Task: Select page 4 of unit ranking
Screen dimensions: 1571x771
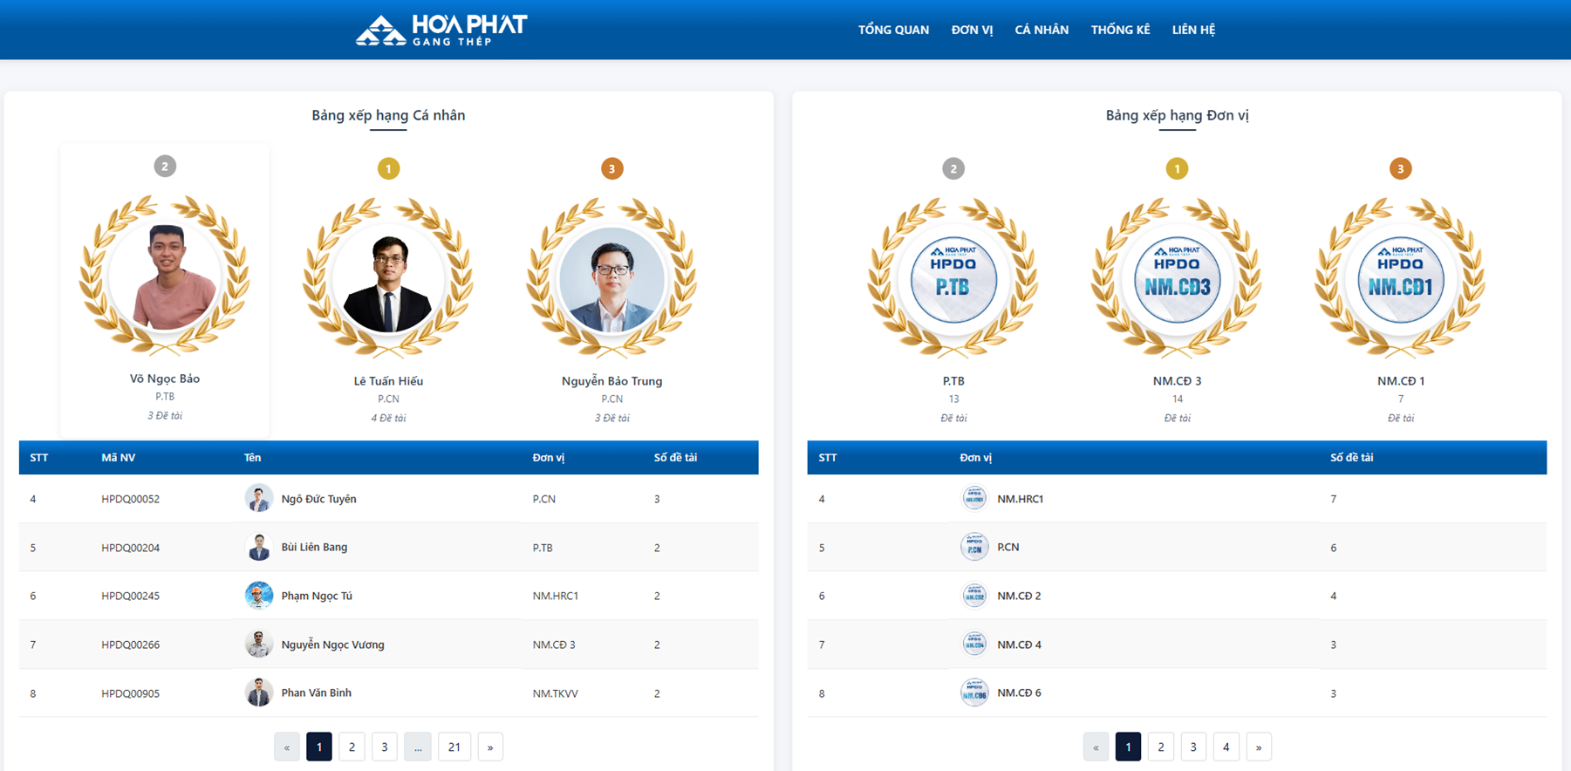Action: click(1226, 747)
